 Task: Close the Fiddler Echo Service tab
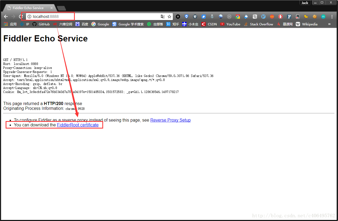click(x=52, y=8)
